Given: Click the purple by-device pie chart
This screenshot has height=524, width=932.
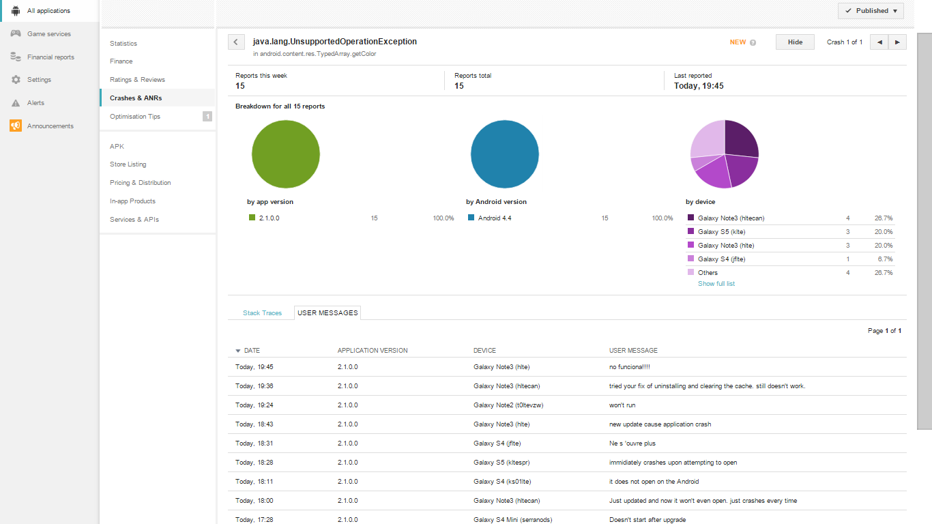Looking at the screenshot, I should (x=725, y=154).
